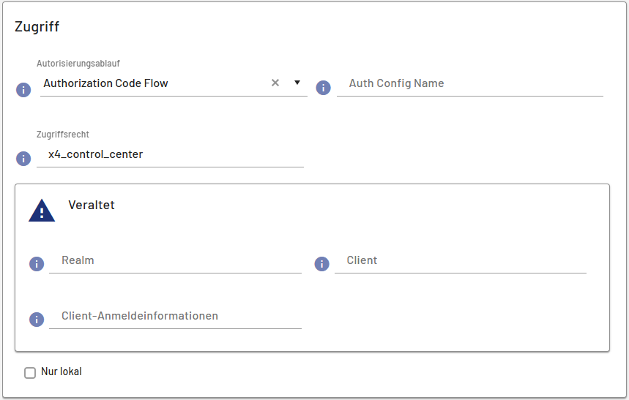Click the Veraltet section heading
The width and height of the screenshot is (629, 400).
[x=92, y=205]
